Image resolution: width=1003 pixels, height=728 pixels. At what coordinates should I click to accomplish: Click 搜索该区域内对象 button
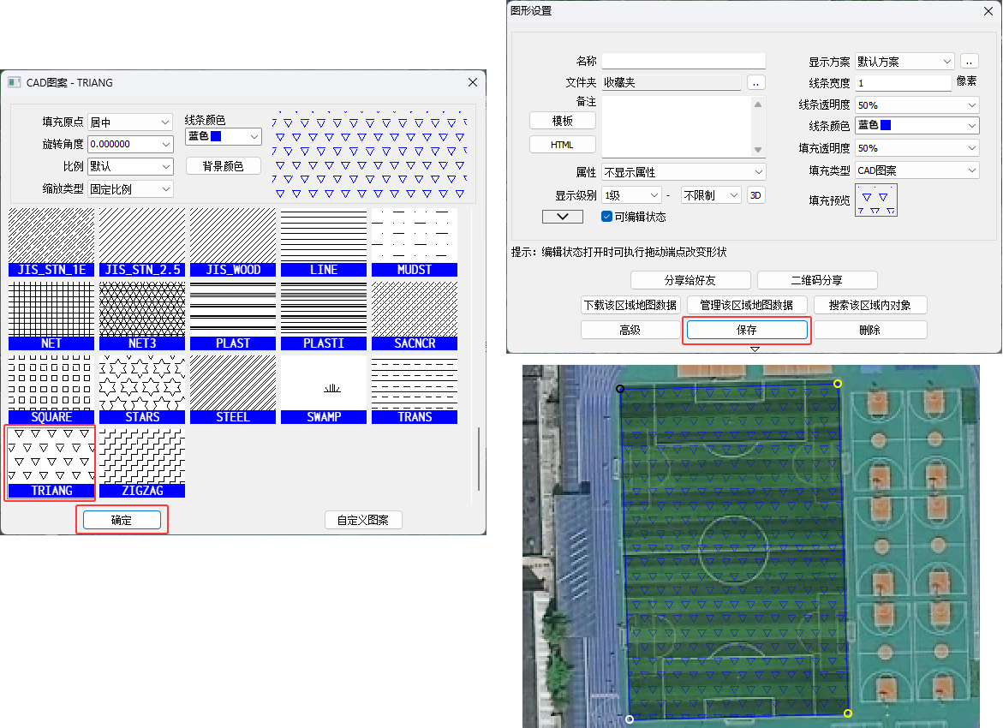870,305
